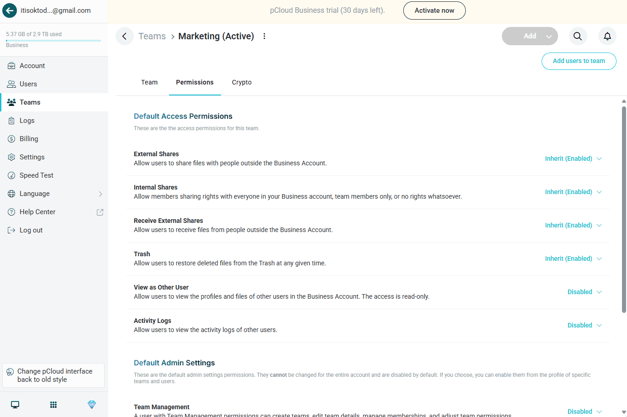Image resolution: width=627 pixels, height=417 pixels.
Task: Expand the Language submenu chevron
Action: pyautogui.click(x=100, y=194)
